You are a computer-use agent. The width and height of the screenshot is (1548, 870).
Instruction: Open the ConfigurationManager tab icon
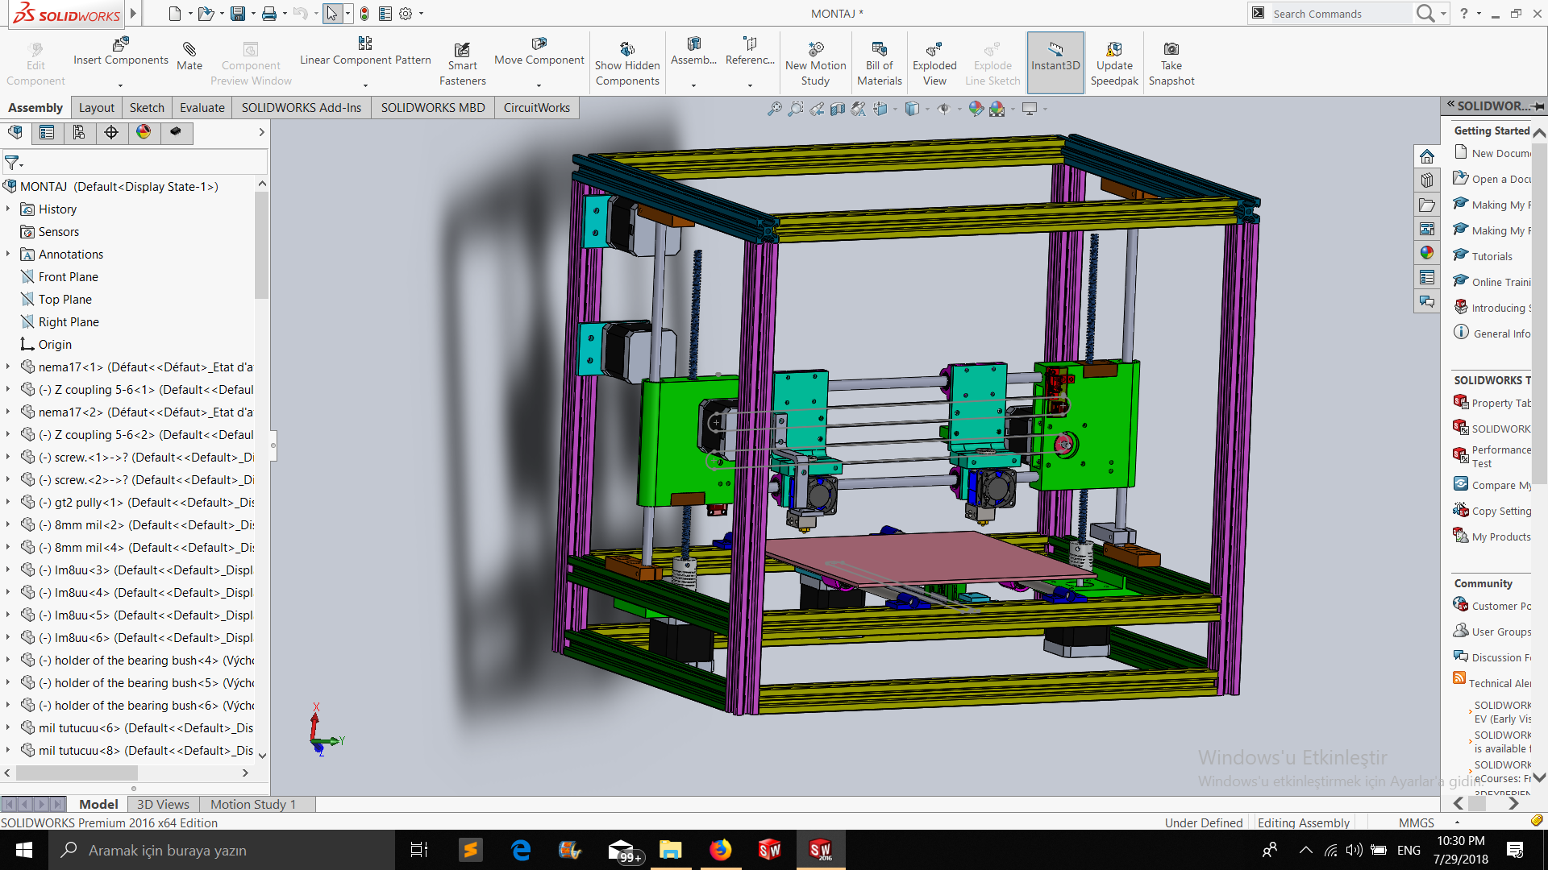point(79,132)
